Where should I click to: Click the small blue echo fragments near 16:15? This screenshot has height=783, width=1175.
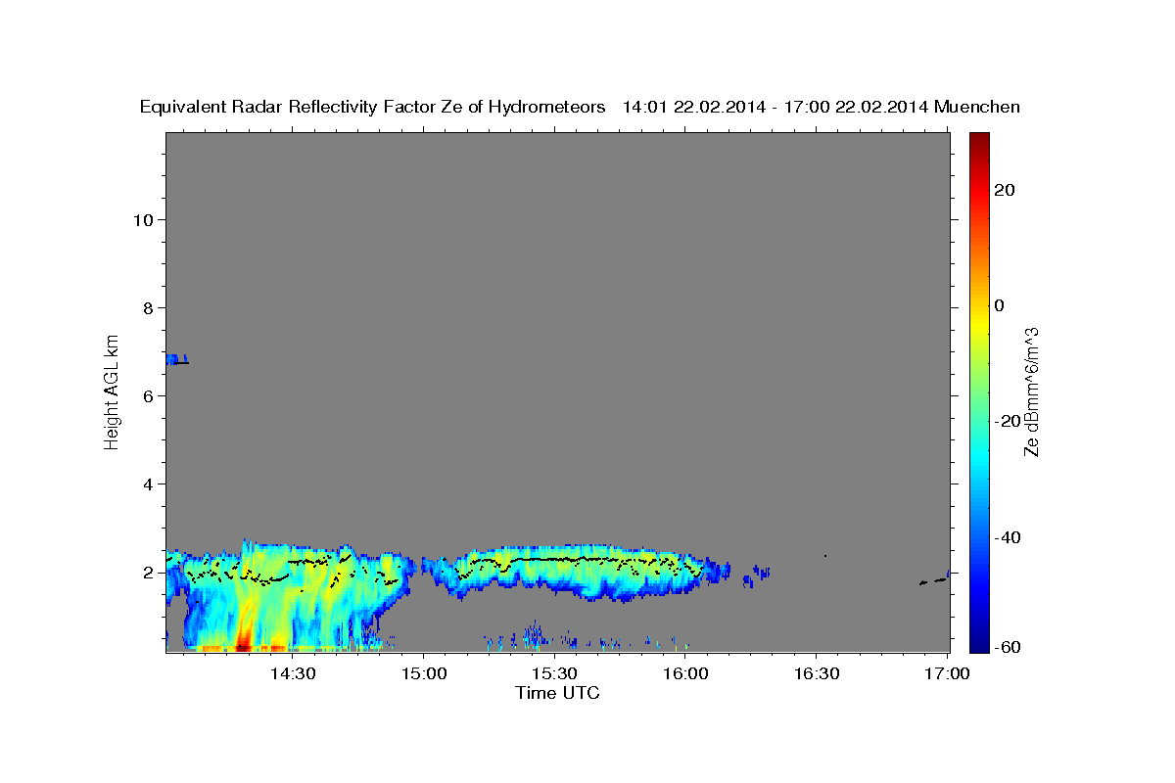click(757, 575)
